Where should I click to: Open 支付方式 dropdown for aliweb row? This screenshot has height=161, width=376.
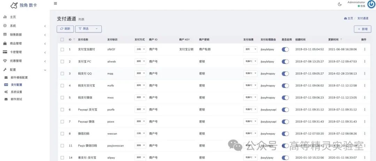pos(140,61)
